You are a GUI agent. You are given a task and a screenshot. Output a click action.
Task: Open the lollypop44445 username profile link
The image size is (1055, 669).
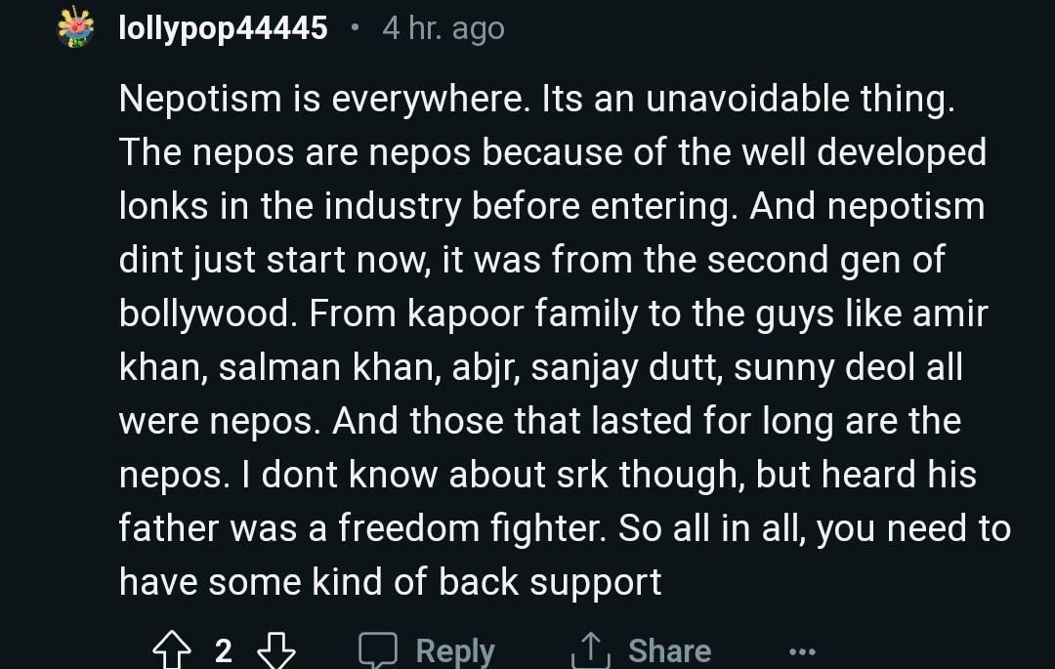click(223, 27)
